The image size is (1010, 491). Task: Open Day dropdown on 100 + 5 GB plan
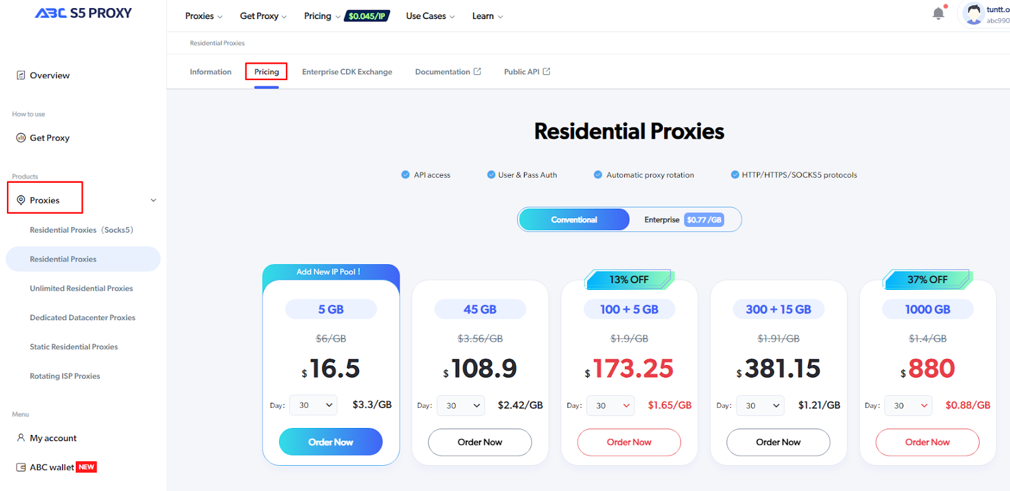click(610, 405)
